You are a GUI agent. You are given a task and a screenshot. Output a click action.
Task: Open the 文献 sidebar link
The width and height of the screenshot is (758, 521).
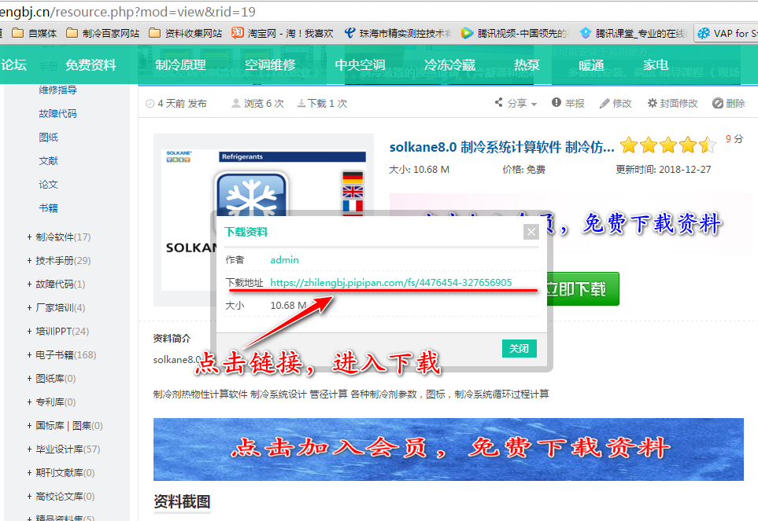pos(48,160)
